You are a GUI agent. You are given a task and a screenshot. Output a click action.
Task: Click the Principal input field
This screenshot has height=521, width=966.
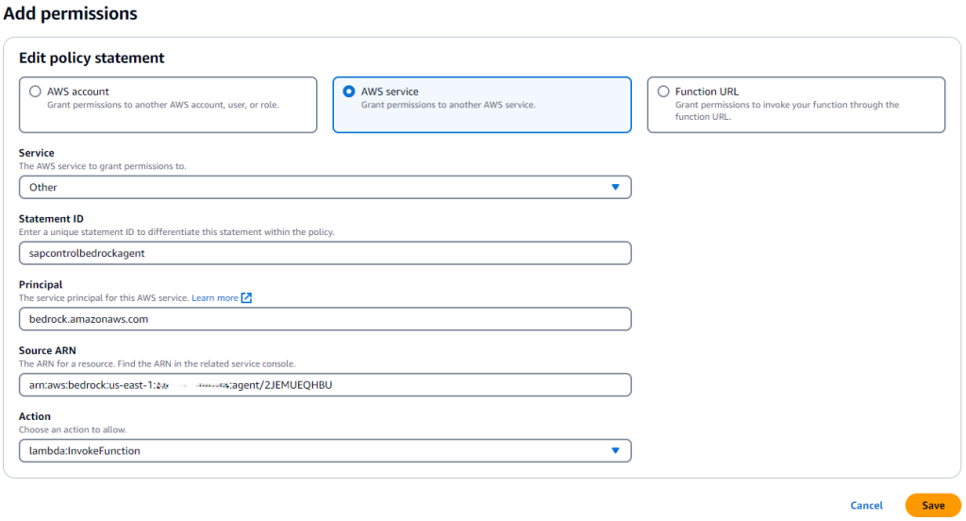click(x=325, y=319)
